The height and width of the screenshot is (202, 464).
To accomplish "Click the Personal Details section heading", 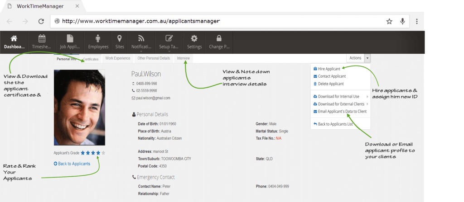I will click(150, 114).
